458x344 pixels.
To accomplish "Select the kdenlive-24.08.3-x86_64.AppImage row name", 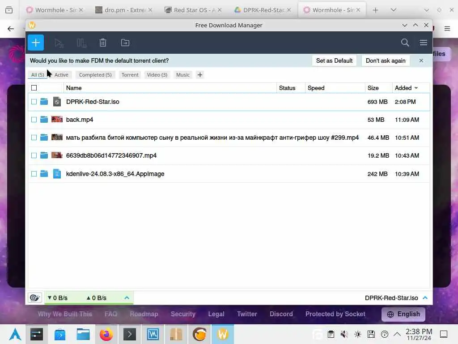I will tap(115, 174).
